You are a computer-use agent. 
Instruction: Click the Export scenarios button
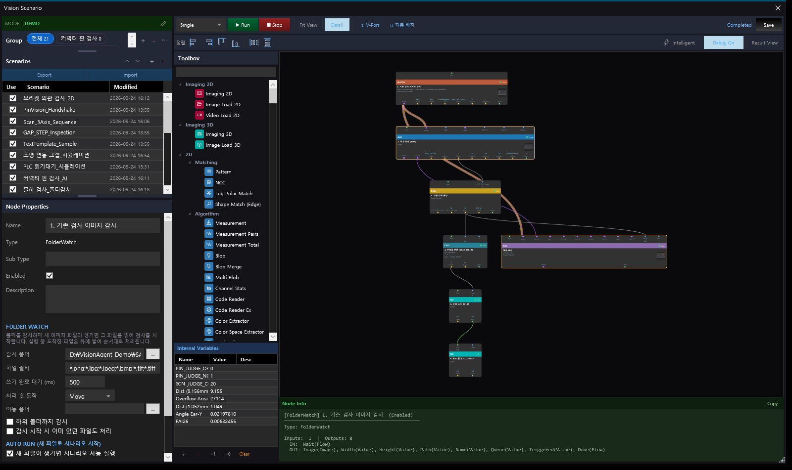coord(45,75)
